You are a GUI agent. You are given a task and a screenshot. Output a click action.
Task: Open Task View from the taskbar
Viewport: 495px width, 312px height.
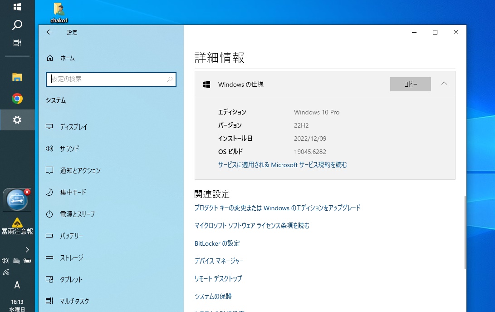click(17, 43)
